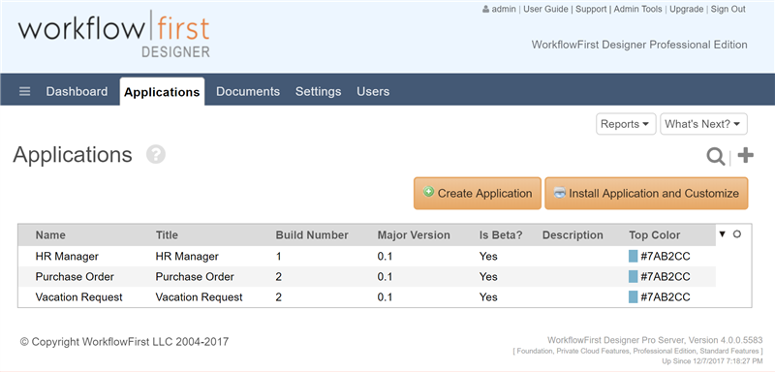Click build number 1 of HR Manager
775x372 pixels.
tap(279, 257)
